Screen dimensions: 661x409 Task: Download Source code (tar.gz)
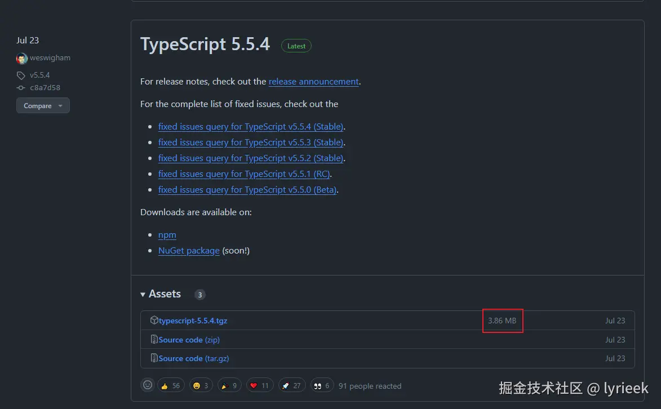[194, 358]
